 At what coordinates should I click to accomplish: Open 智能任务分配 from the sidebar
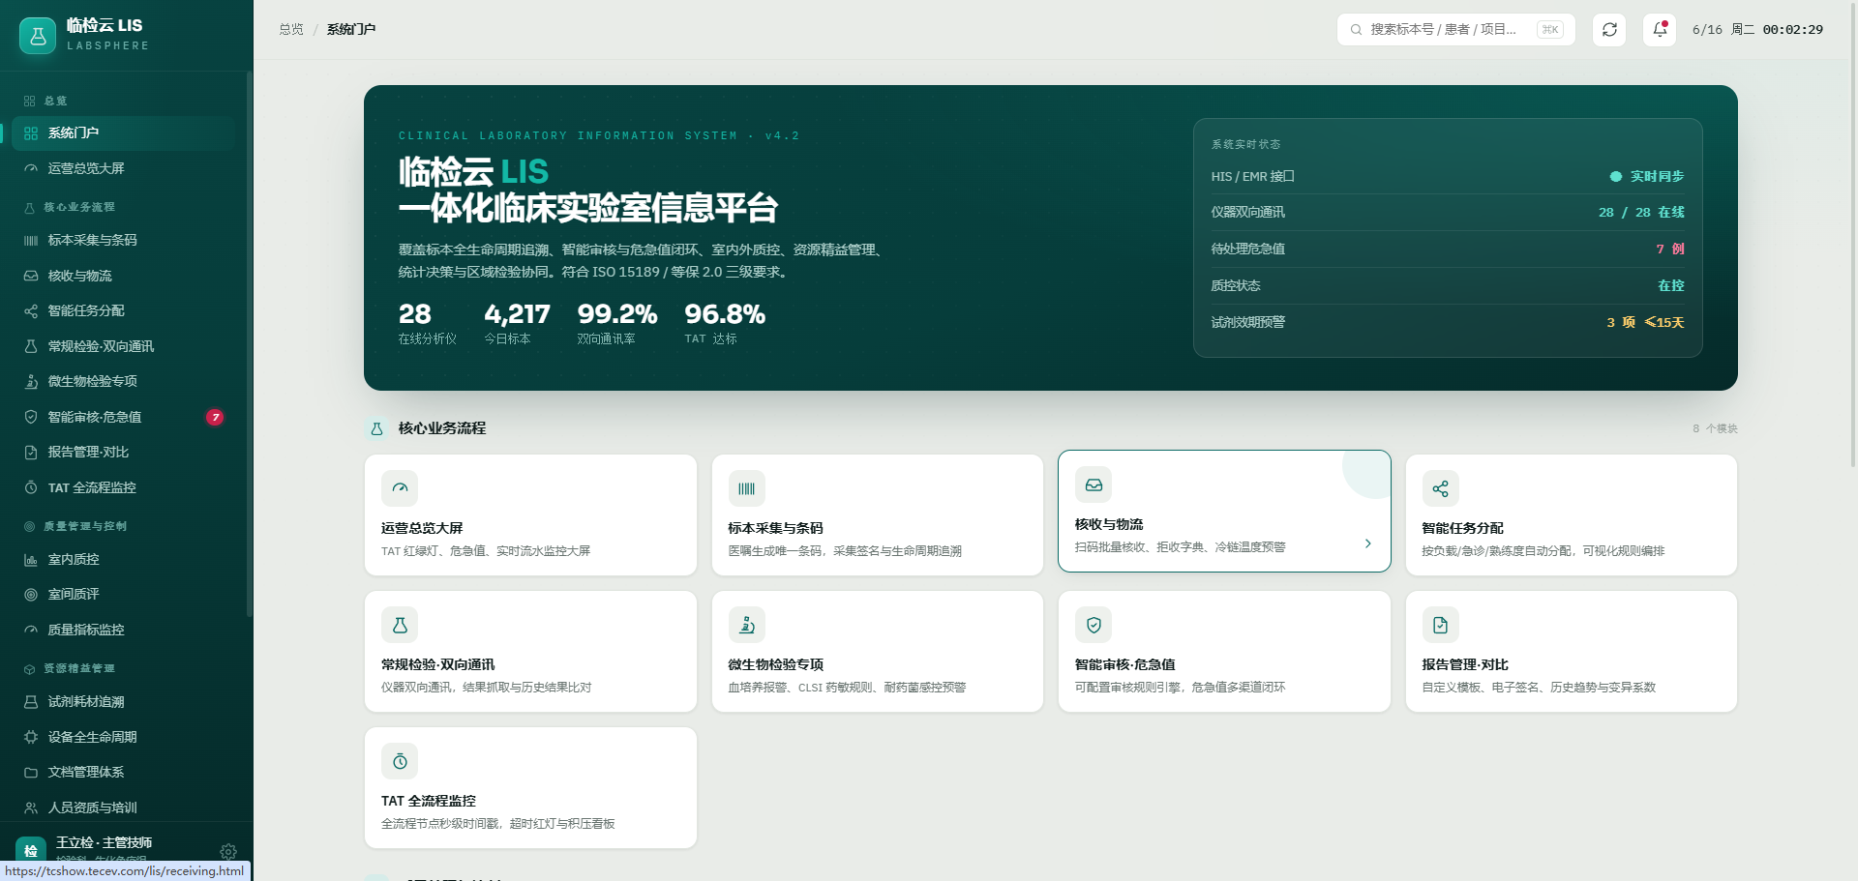tap(124, 310)
